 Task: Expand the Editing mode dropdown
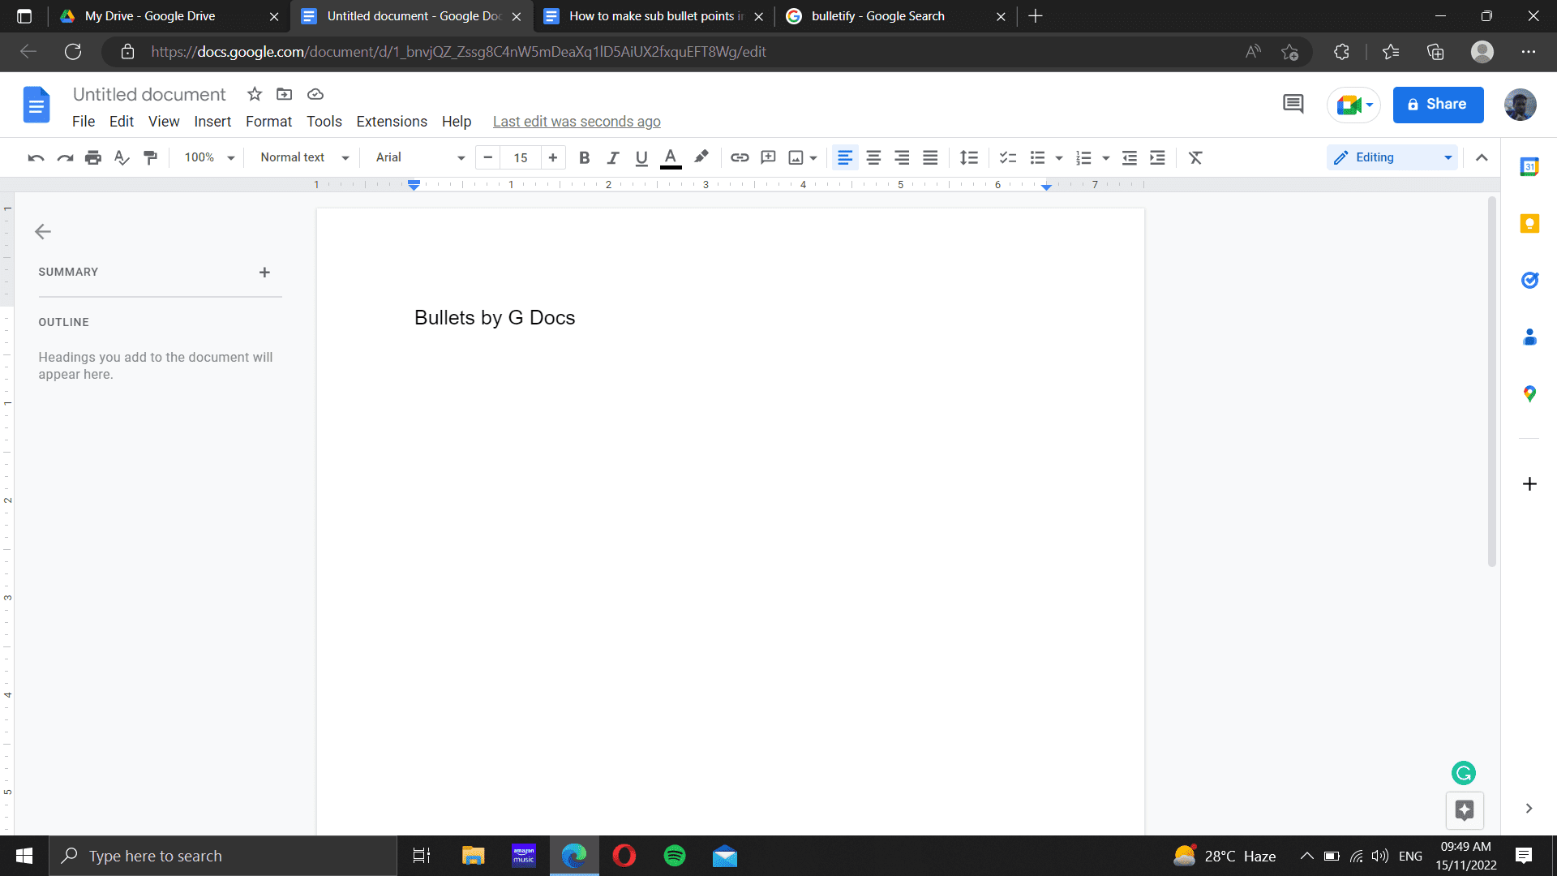(x=1448, y=157)
